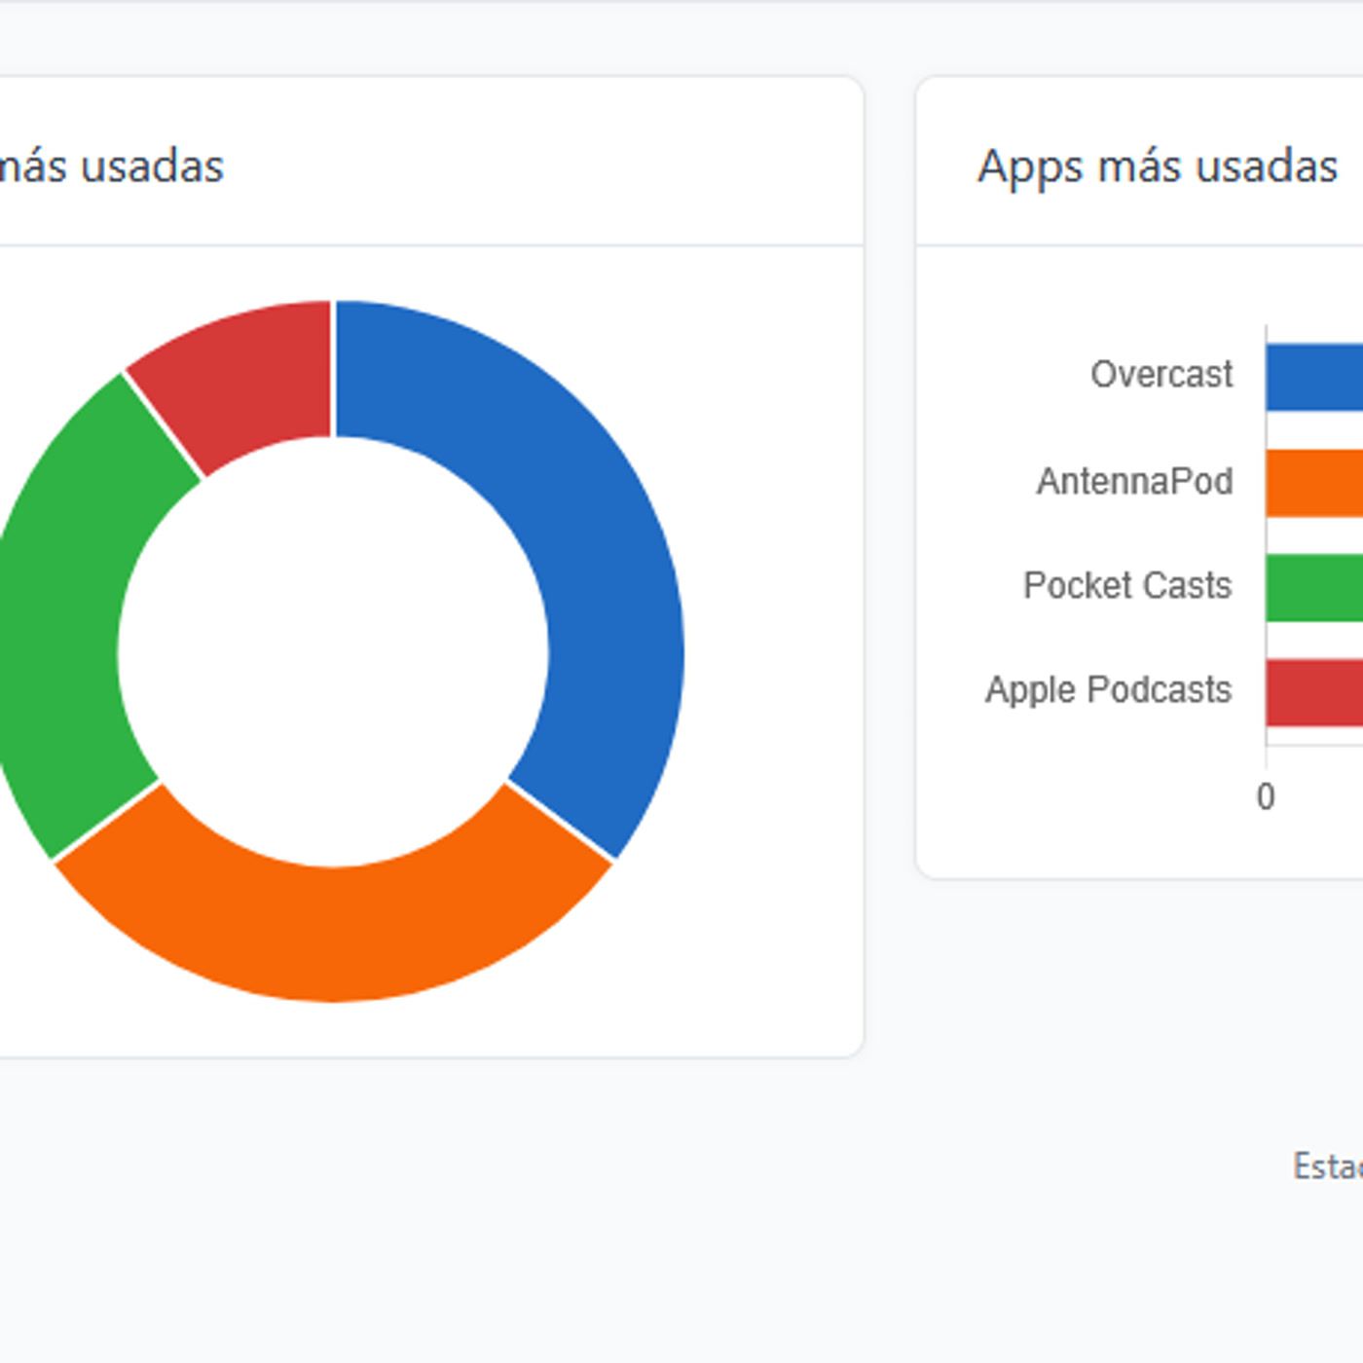This screenshot has width=1363, height=1363.
Task: Open the 'Esta' link in footer
Action: point(1328,1165)
